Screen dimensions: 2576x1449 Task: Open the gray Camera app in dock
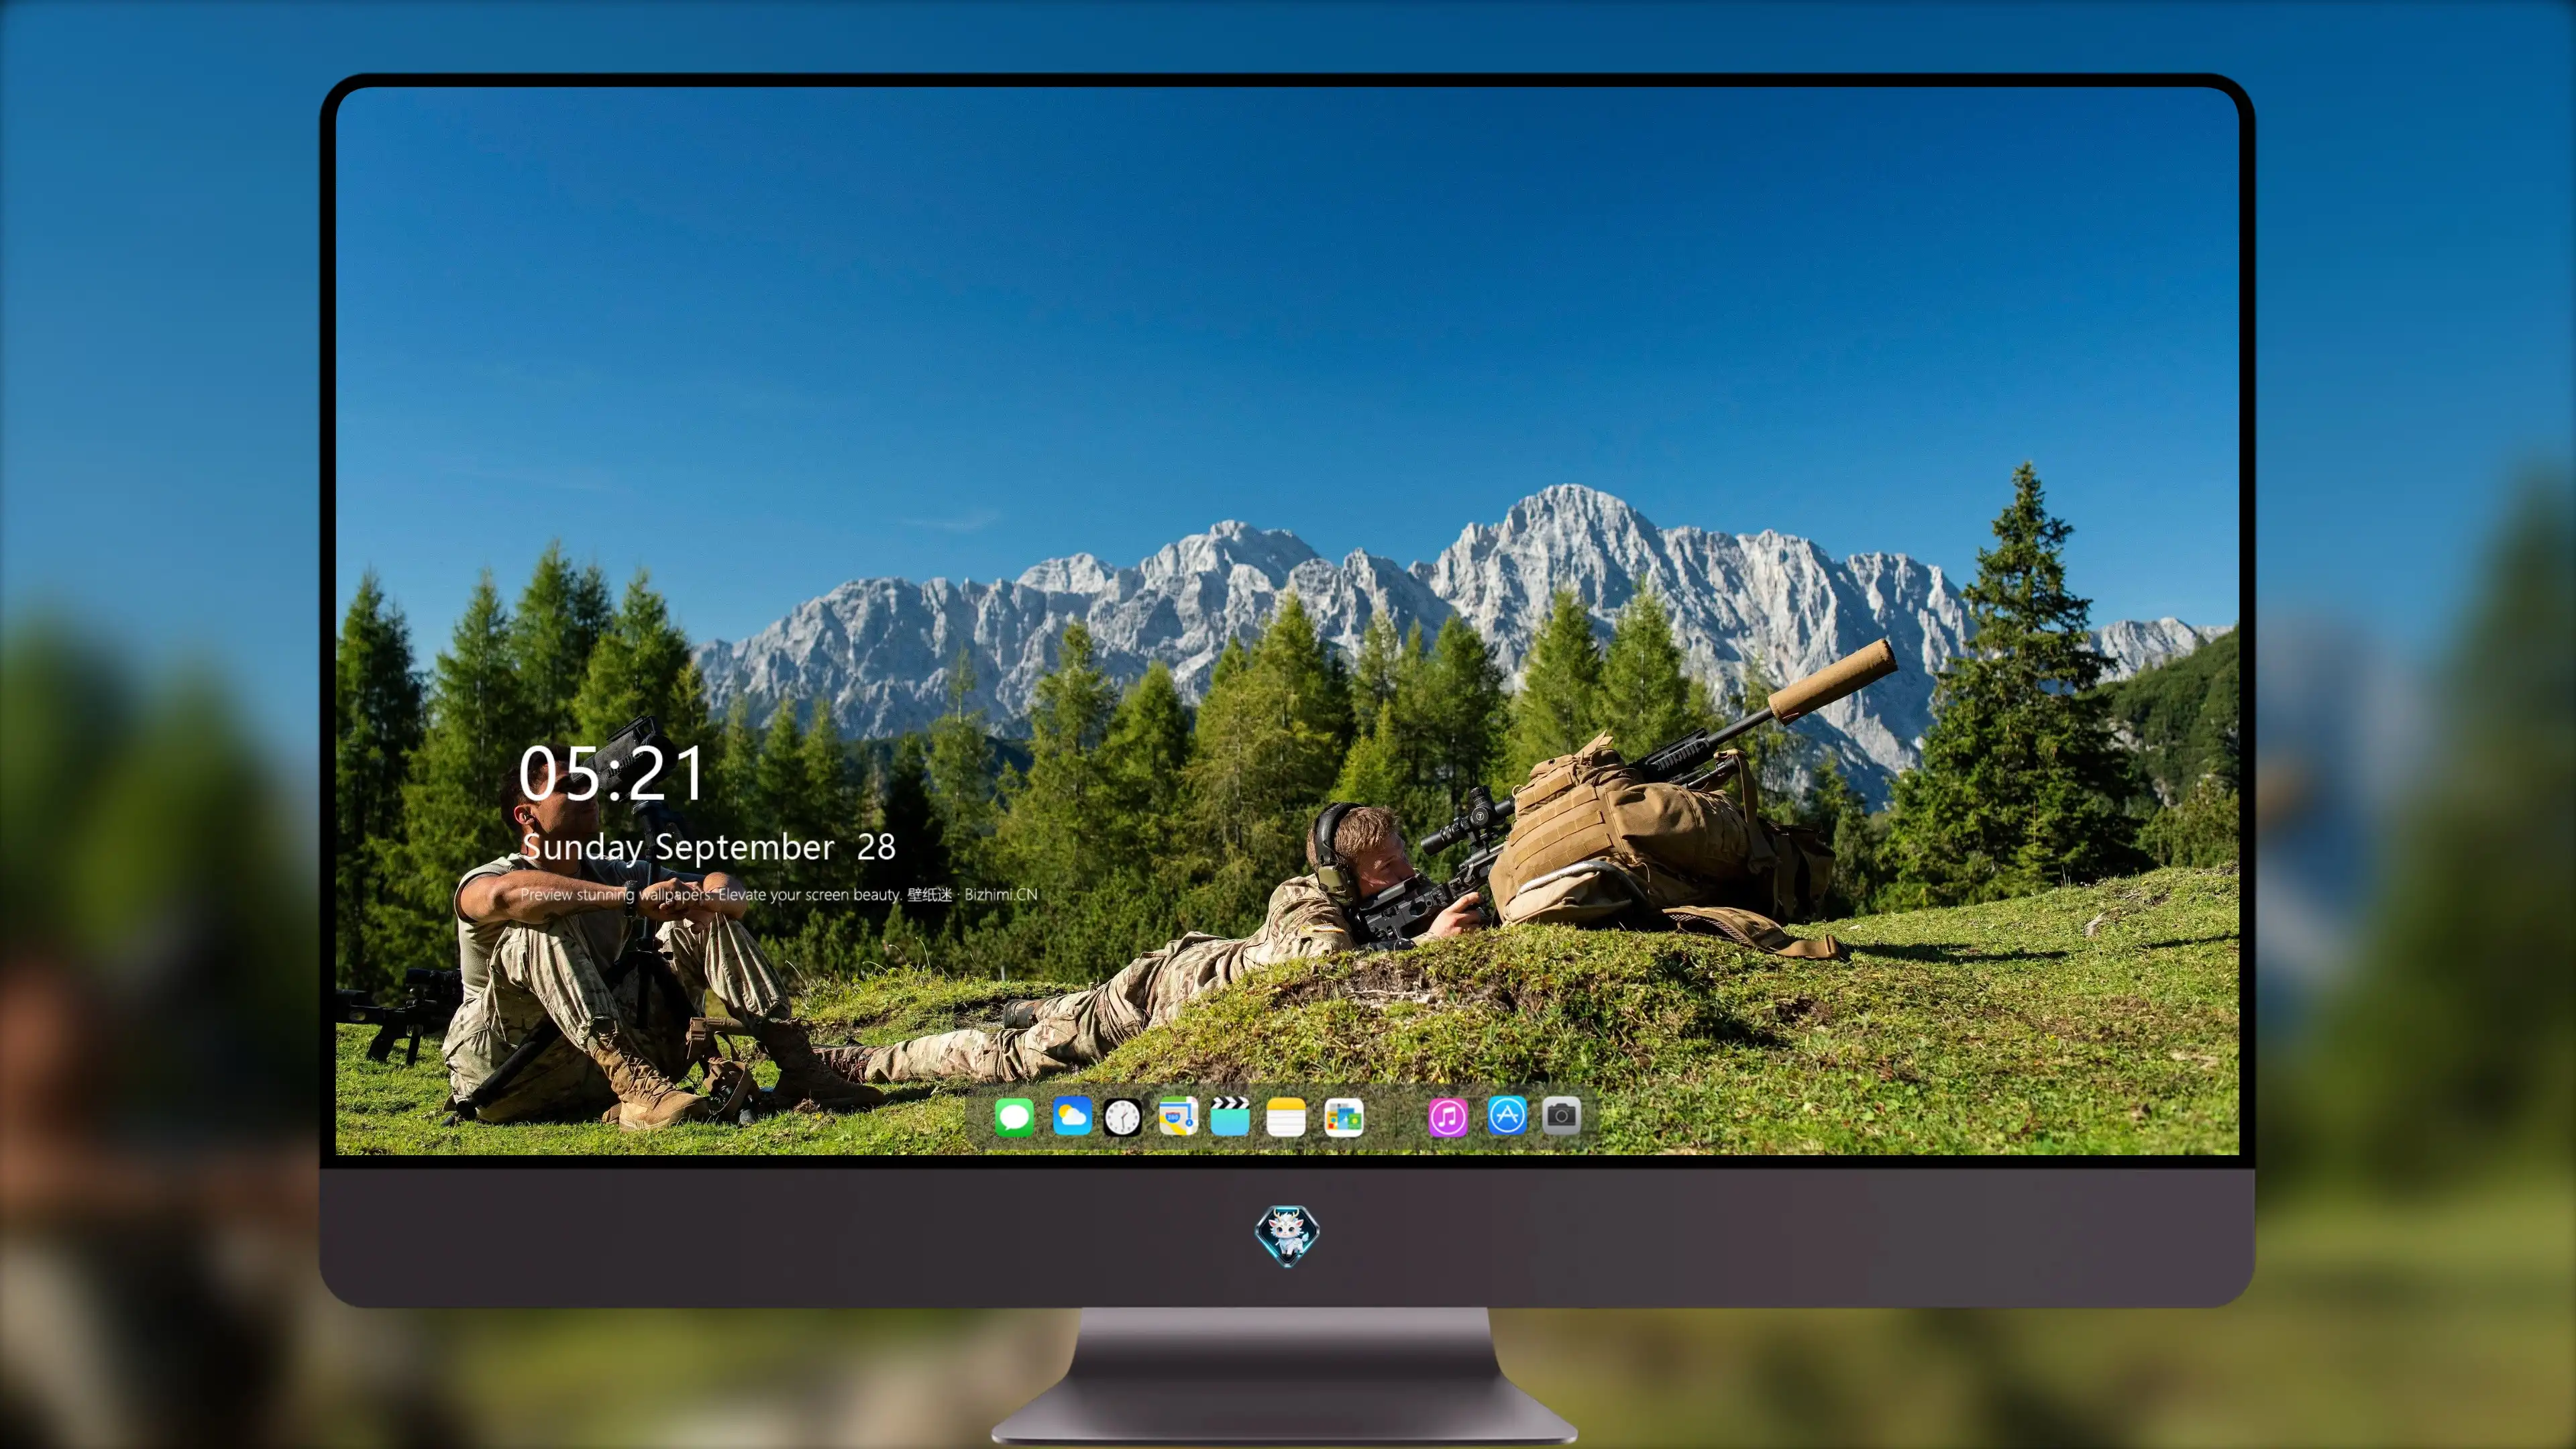click(x=1561, y=1115)
